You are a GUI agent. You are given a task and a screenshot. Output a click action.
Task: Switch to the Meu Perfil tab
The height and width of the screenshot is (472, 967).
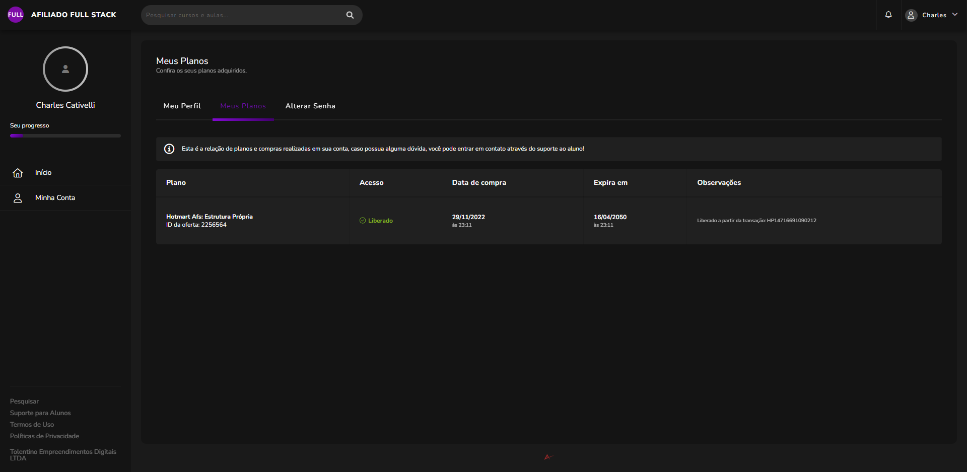[x=182, y=106]
